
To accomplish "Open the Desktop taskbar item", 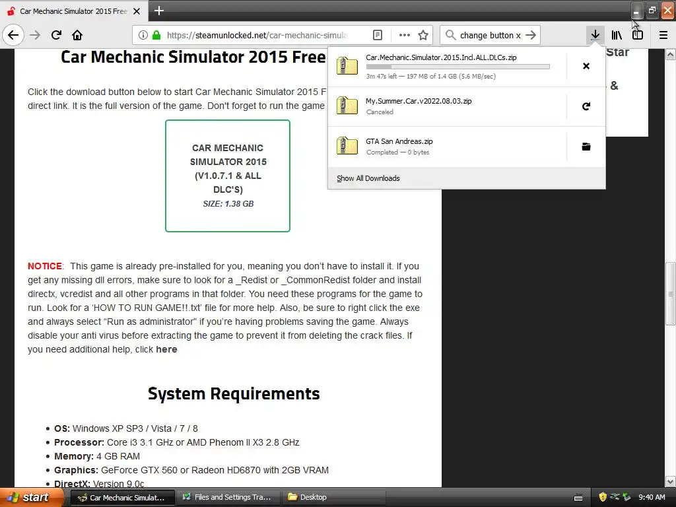I will (x=333, y=497).
